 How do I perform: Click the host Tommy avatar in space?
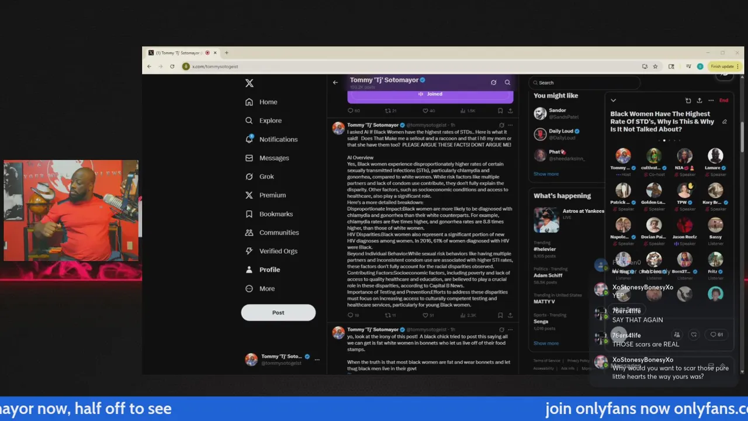point(623,156)
